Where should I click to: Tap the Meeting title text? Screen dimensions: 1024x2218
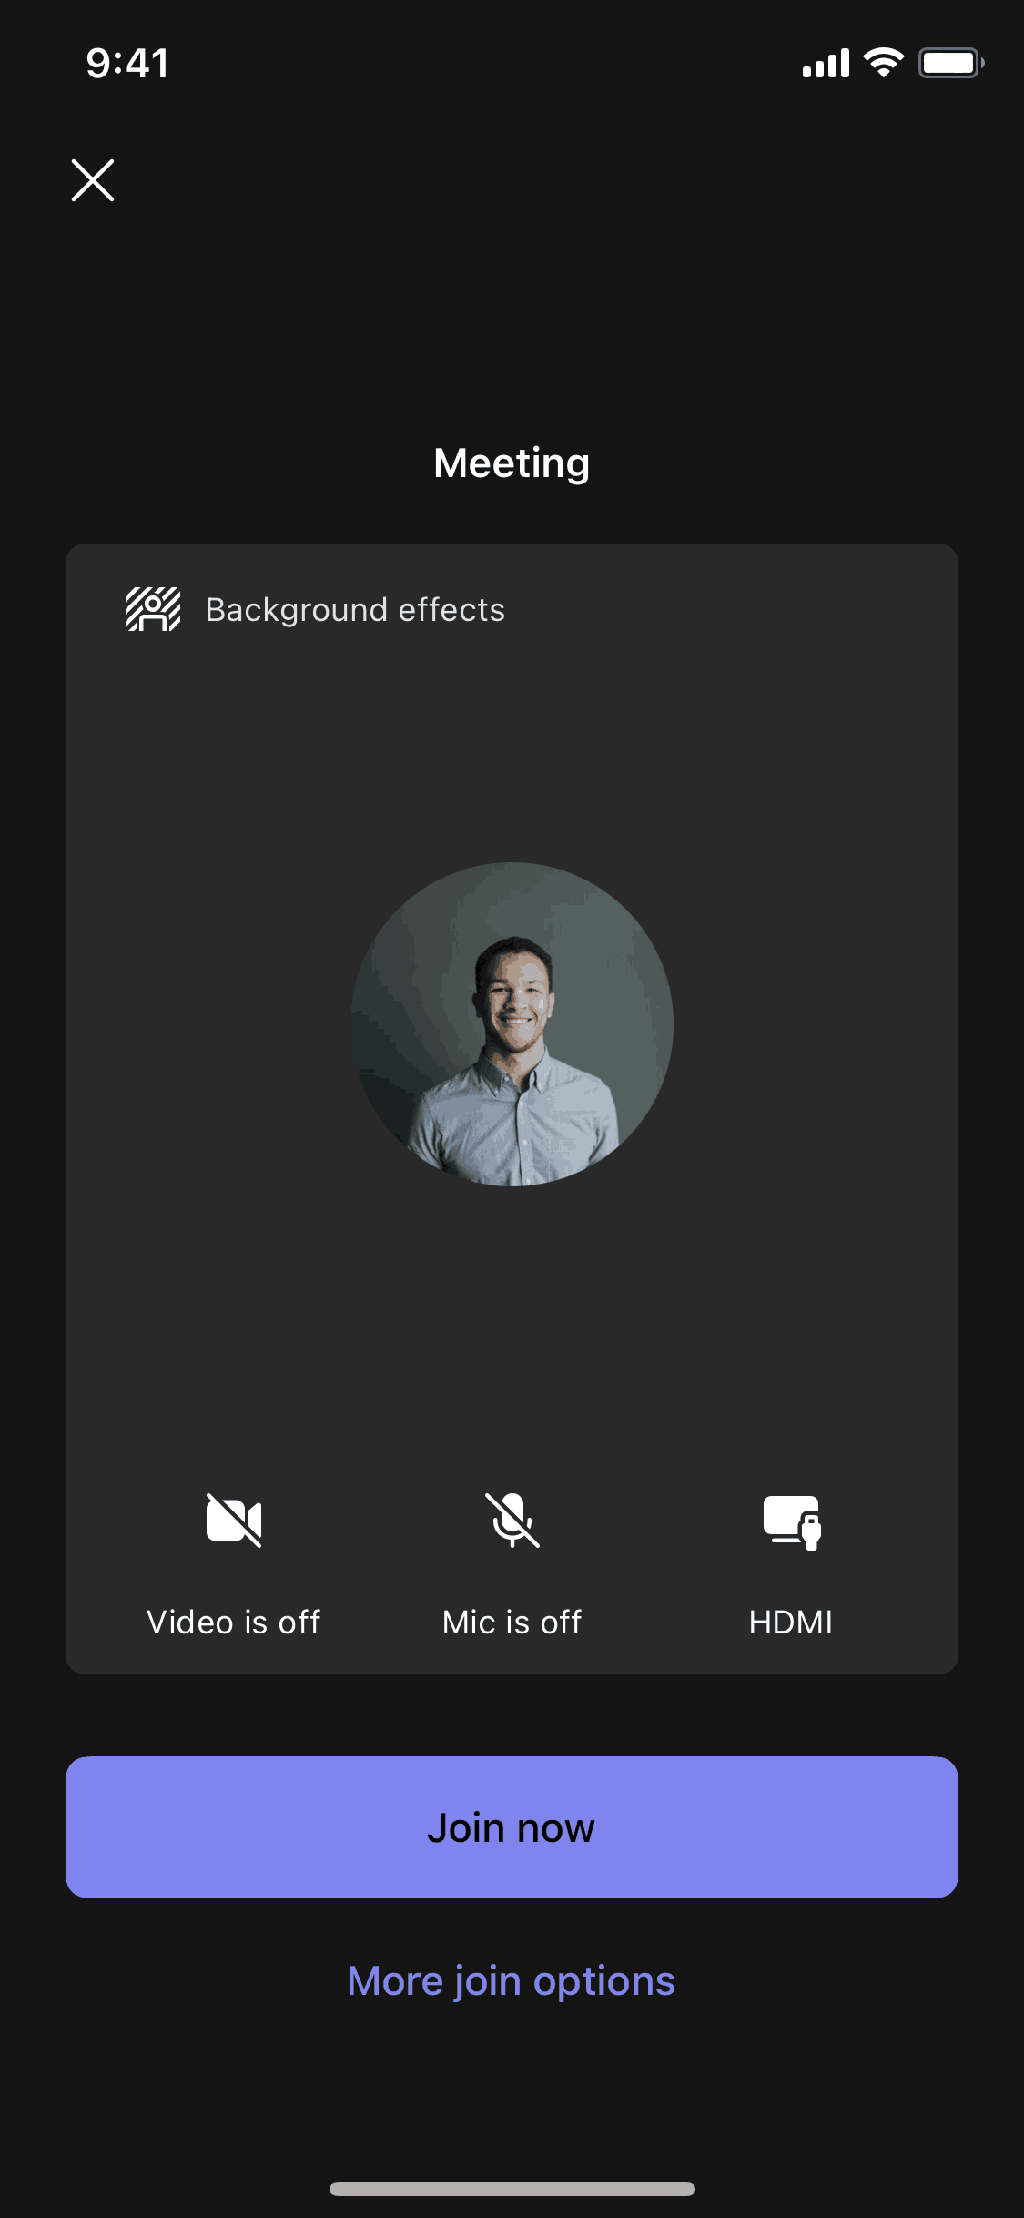pos(512,463)
